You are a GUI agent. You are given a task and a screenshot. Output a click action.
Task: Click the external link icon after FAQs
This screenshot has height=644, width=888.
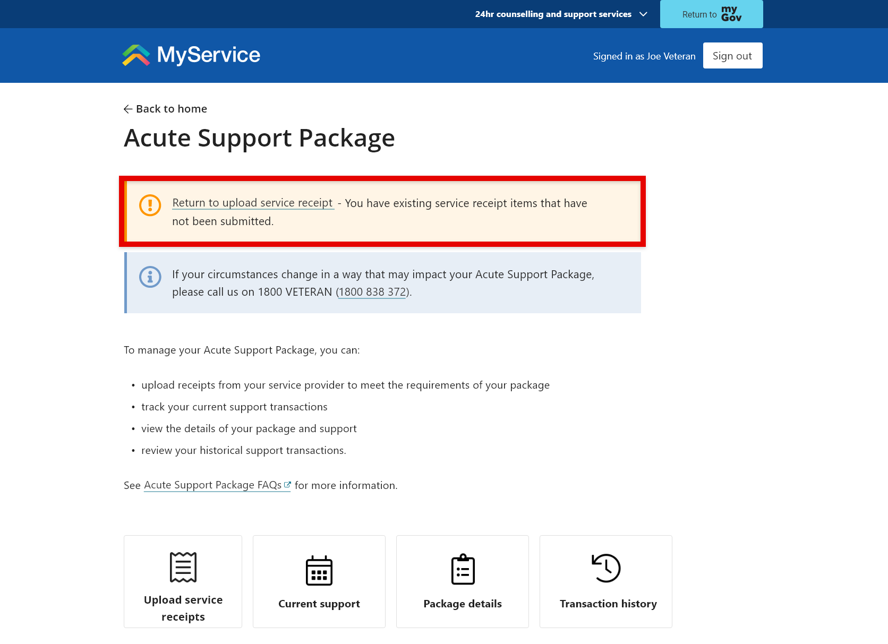point(287,484)
